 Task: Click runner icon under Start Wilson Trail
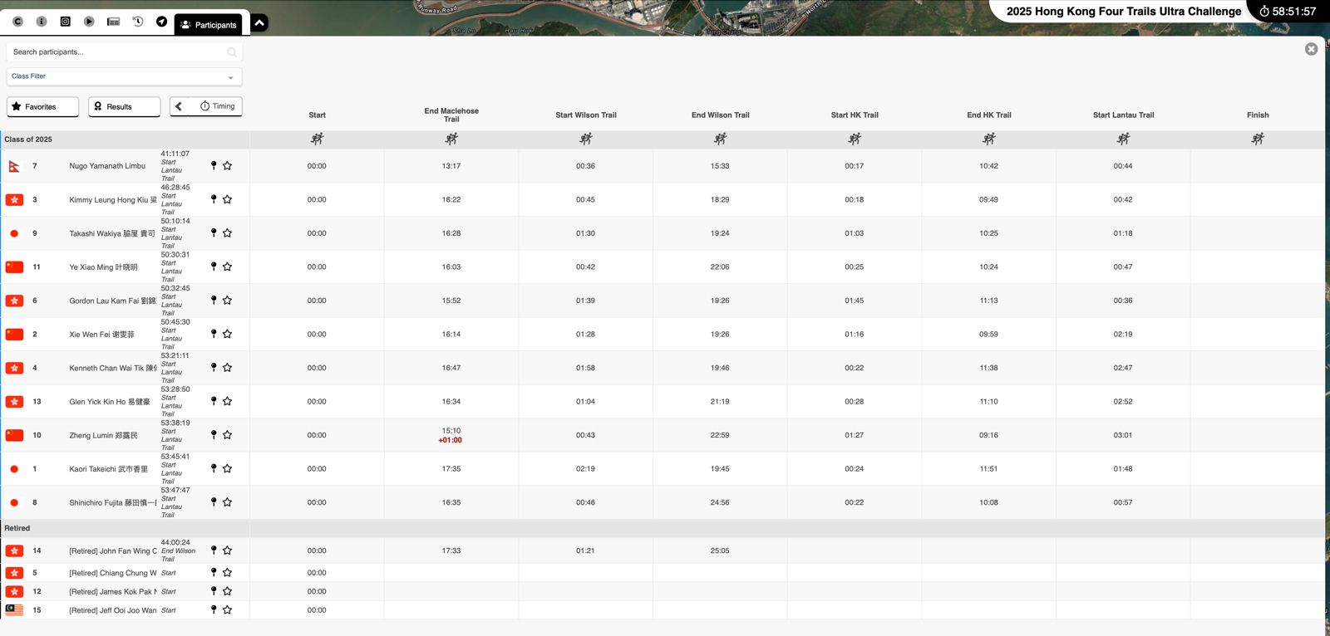586,139
